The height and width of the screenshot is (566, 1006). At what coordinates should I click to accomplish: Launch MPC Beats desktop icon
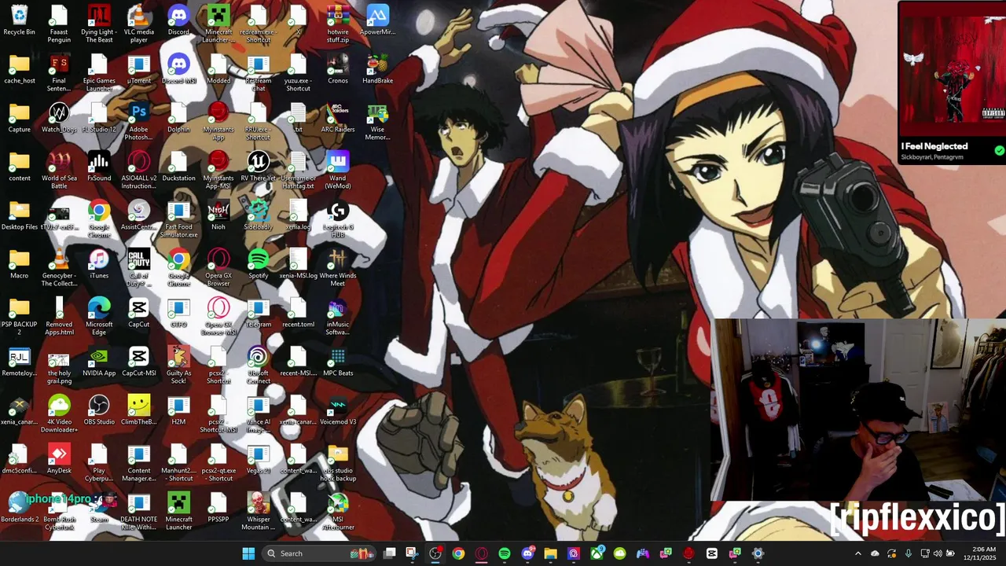coord(338,362)
